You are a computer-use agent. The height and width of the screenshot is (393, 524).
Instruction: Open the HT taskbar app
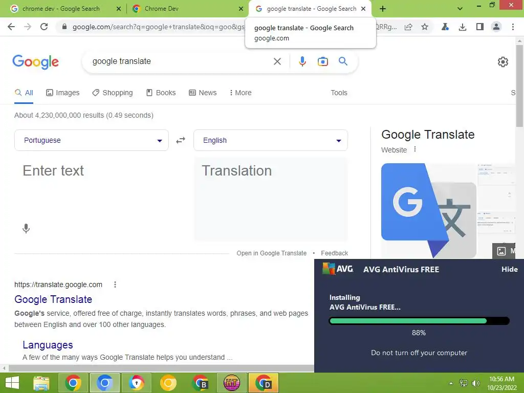point(232,383)
